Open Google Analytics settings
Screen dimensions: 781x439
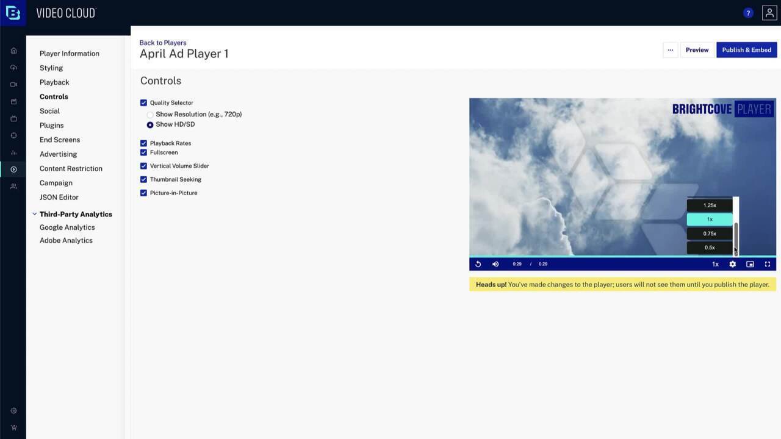(67, 227)
